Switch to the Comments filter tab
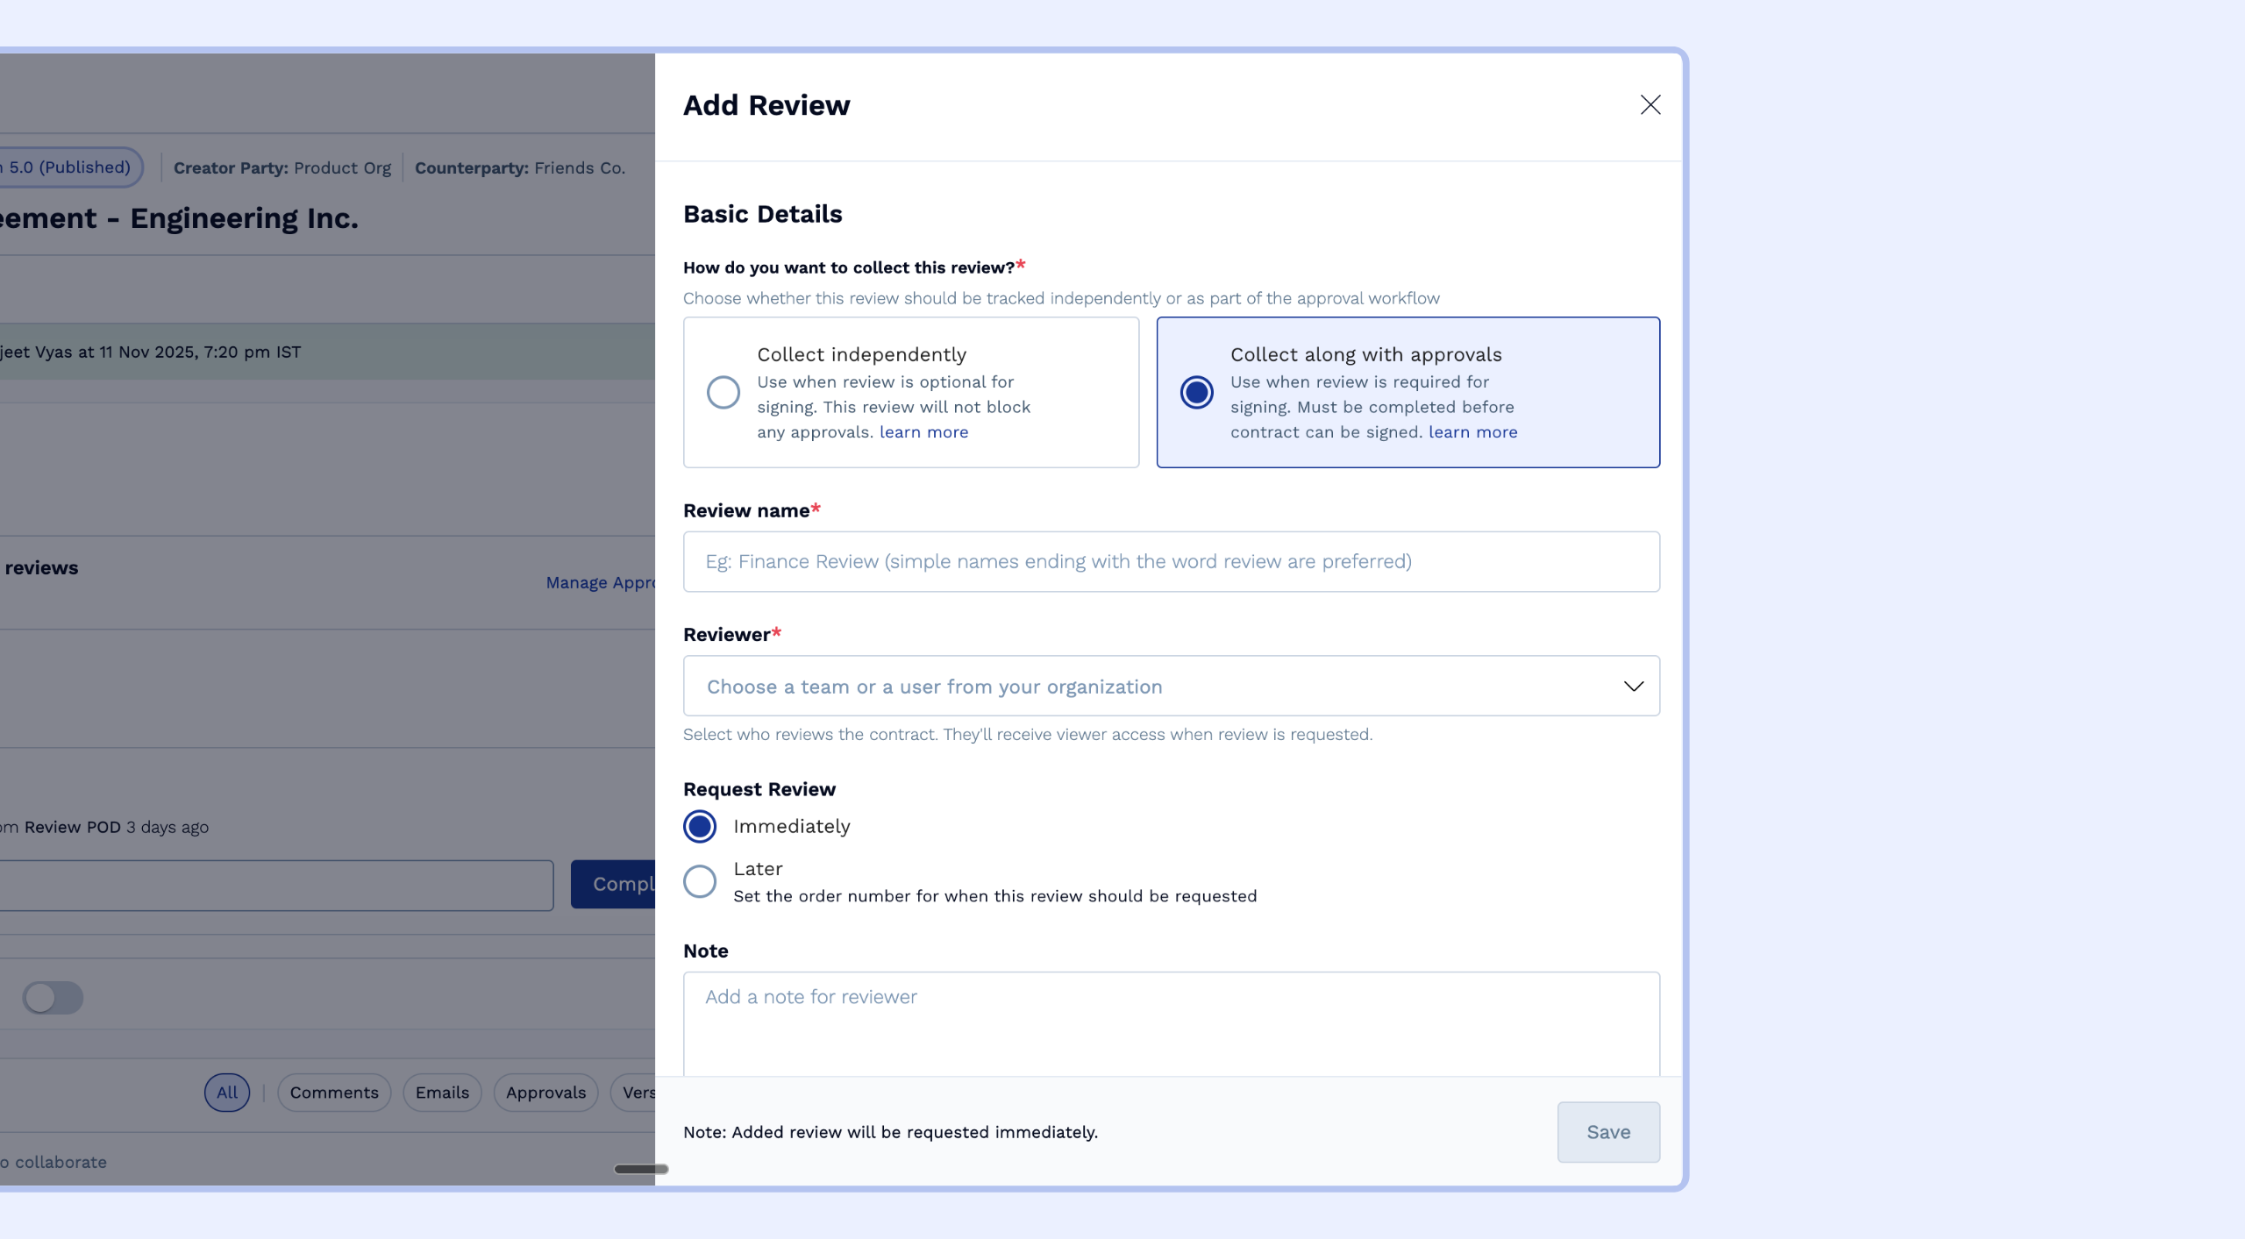 point(334,1093)
